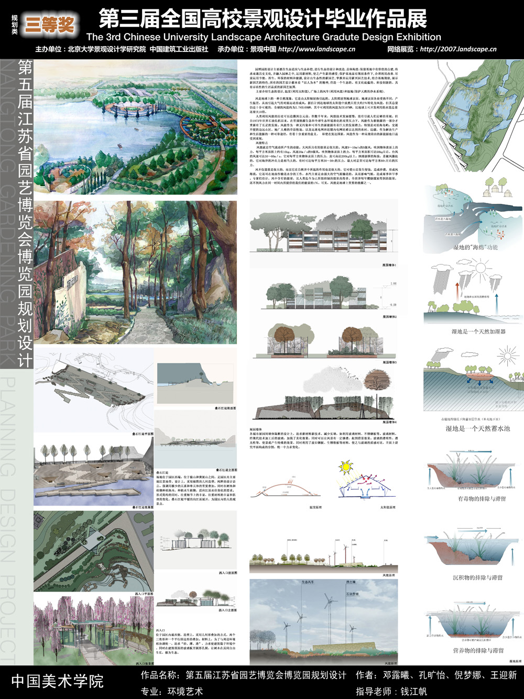Select the stone riverbank perspective rendering with trees
Viewport: 524px width, 699px height.
point(94,471)
